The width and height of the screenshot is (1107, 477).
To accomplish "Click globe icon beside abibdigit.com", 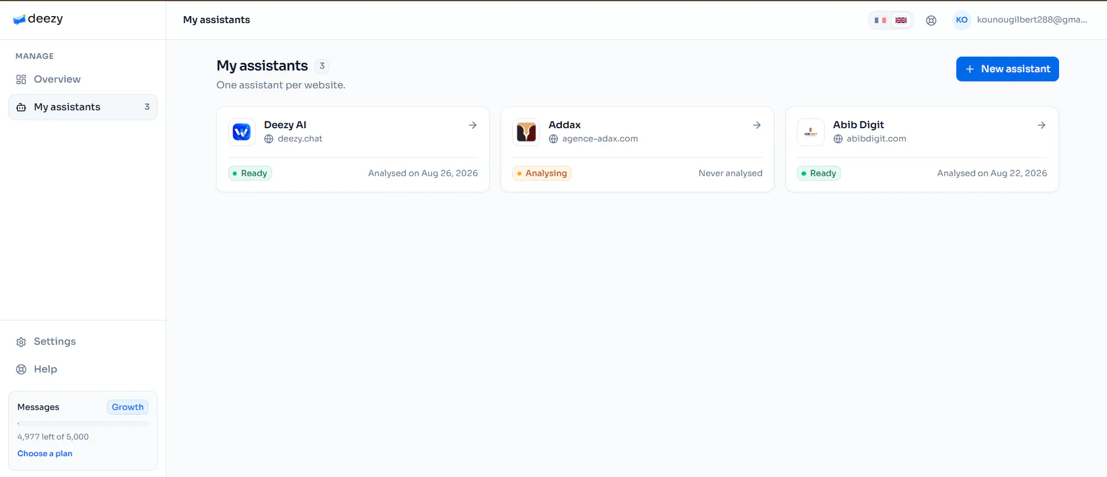I will pyautogui.click(x=838, y=139).
